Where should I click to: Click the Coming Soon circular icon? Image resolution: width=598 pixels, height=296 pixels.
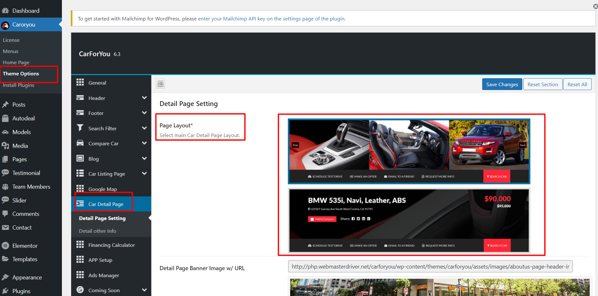(80, 290)
